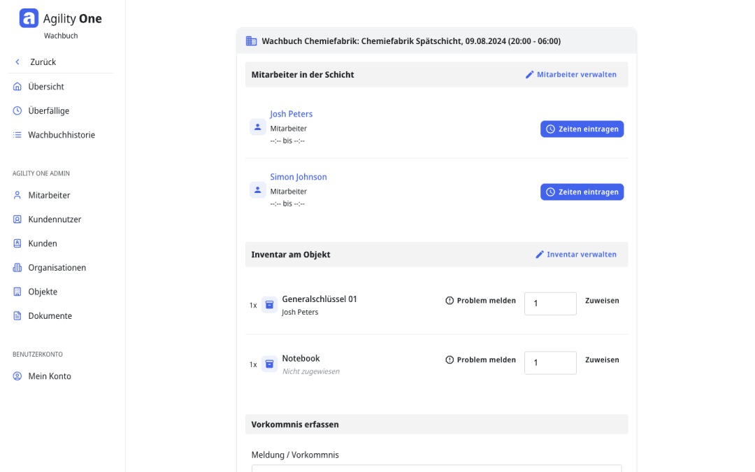755x472 pixels.
Task: Open Übersicht in the sidebar
Action: [x=46, y=87]
